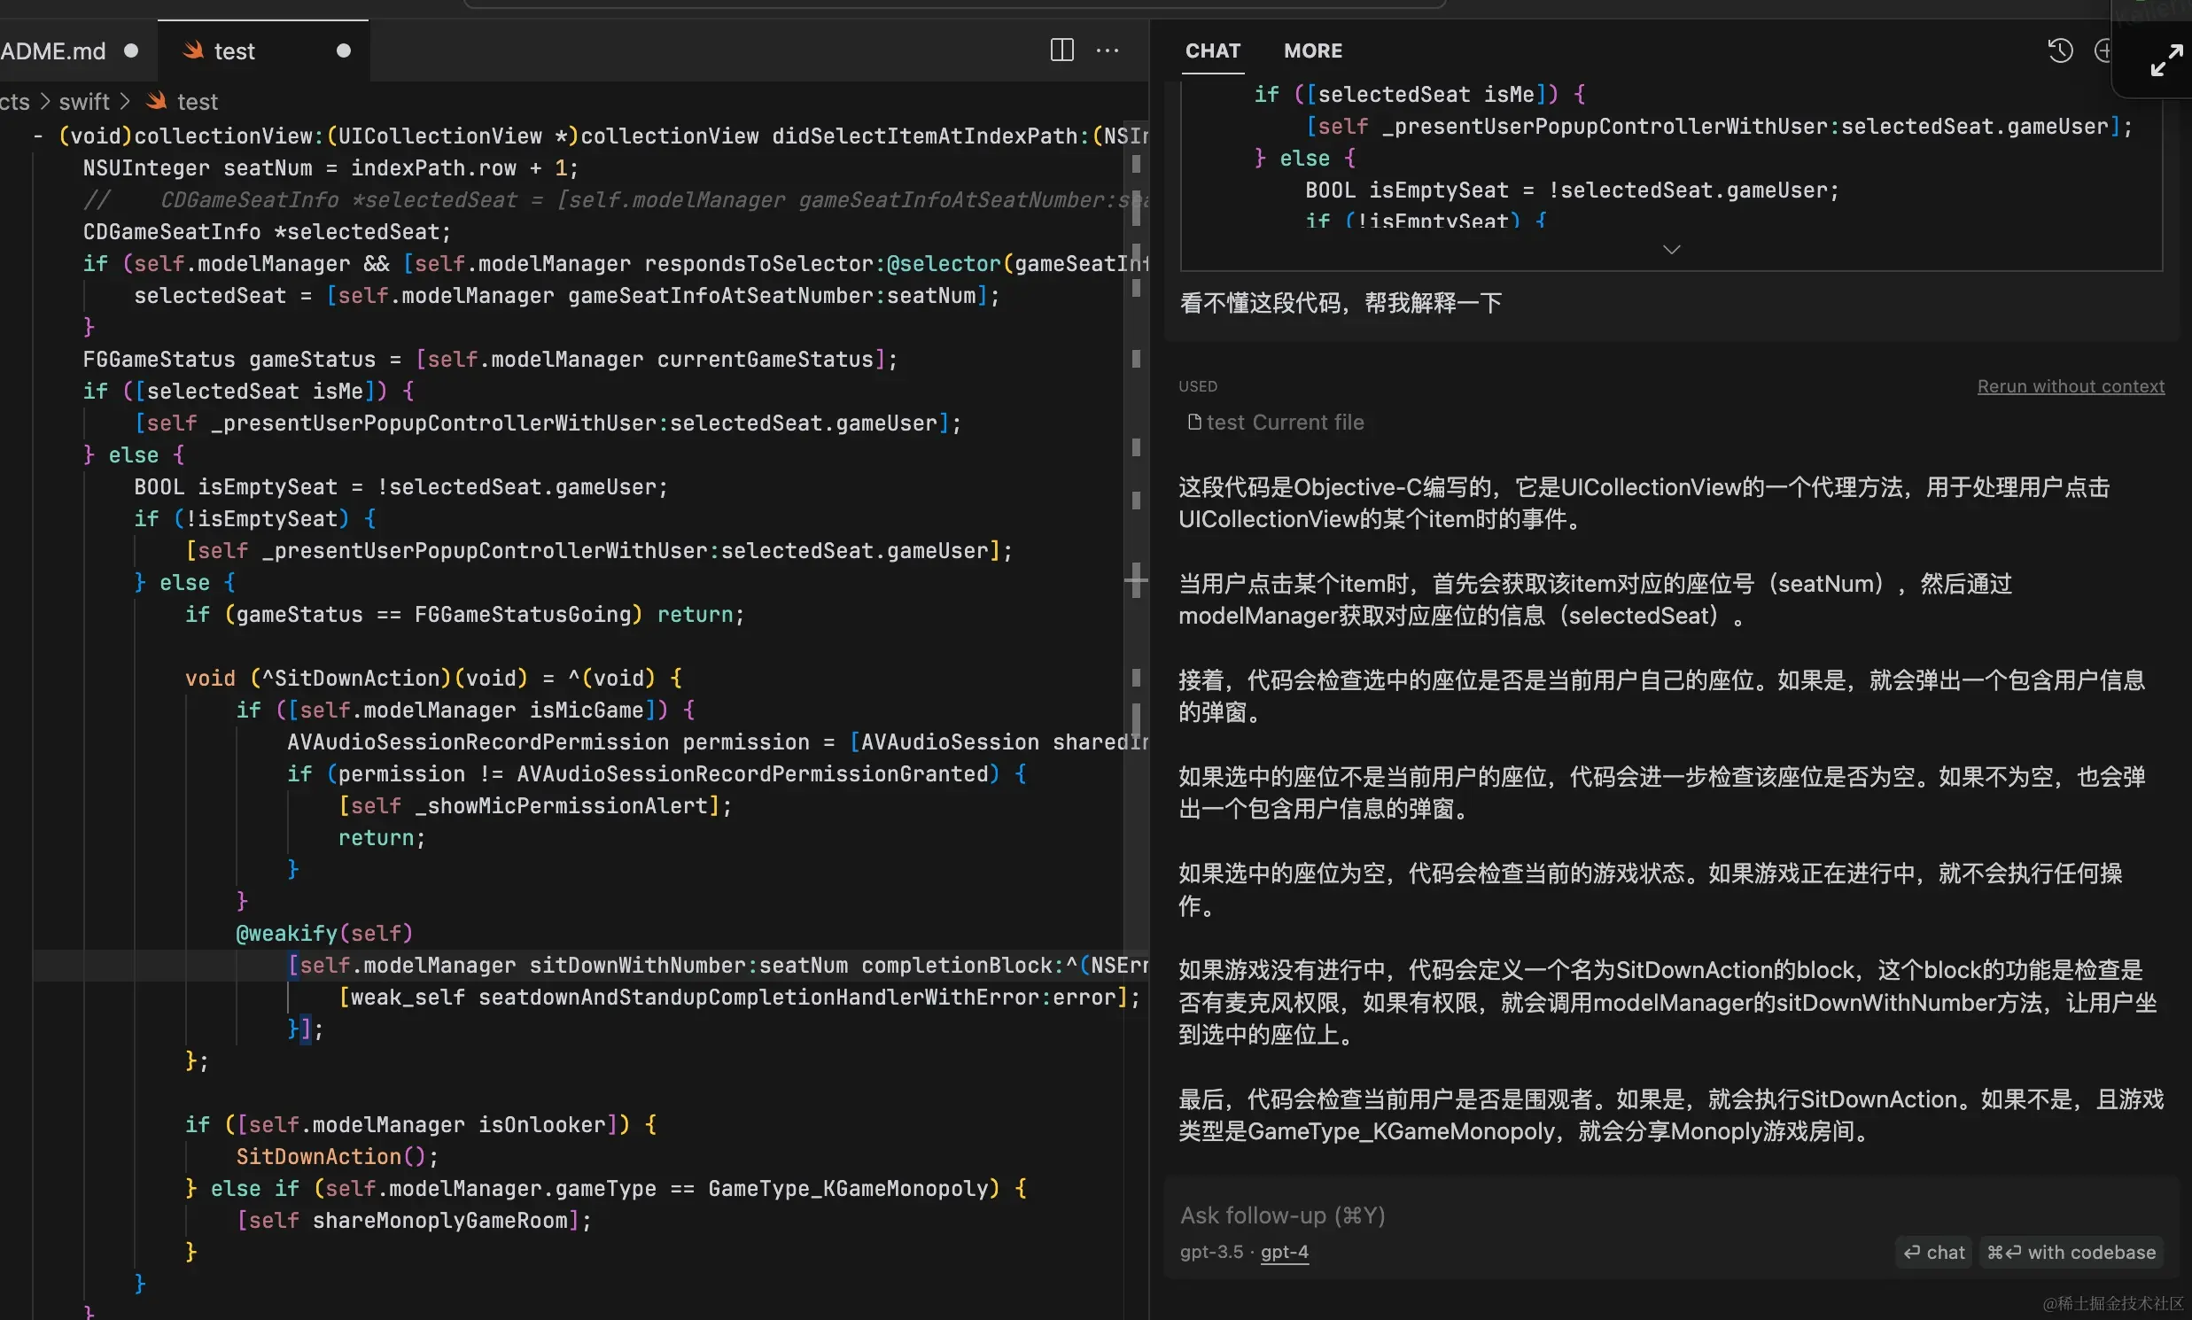
Task: Expand the swift breadcrumb segment
Action: point(83,101)
